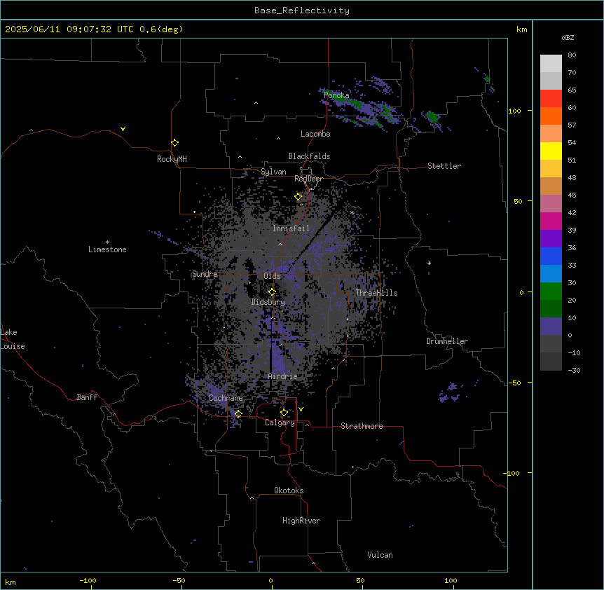Image resolution: width=604 pixels, height=590 pixels.
Task: Click the yellow diamond marker above Calgary label
Action: pyautogui.click(x=284, y=413)
